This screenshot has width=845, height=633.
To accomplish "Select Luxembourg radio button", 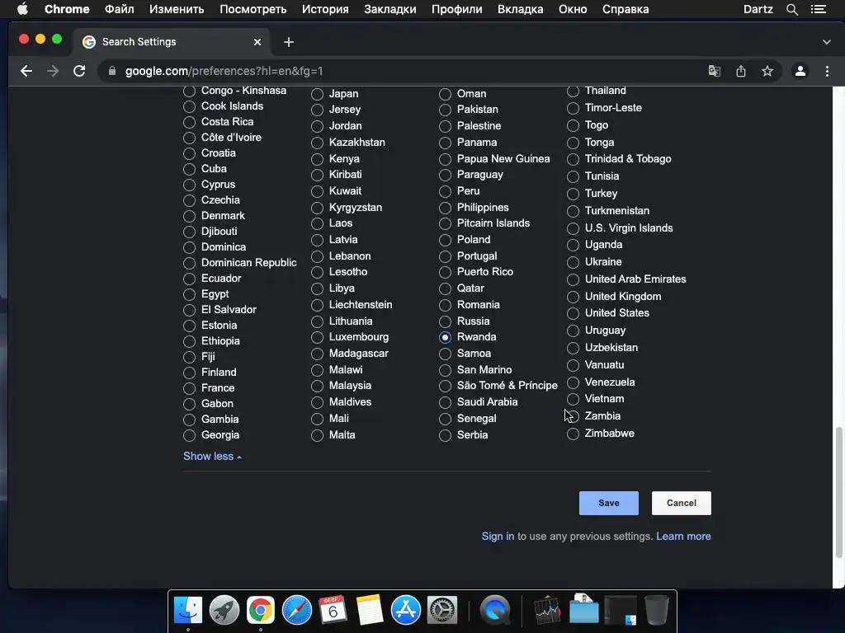I will pos(317,337).
